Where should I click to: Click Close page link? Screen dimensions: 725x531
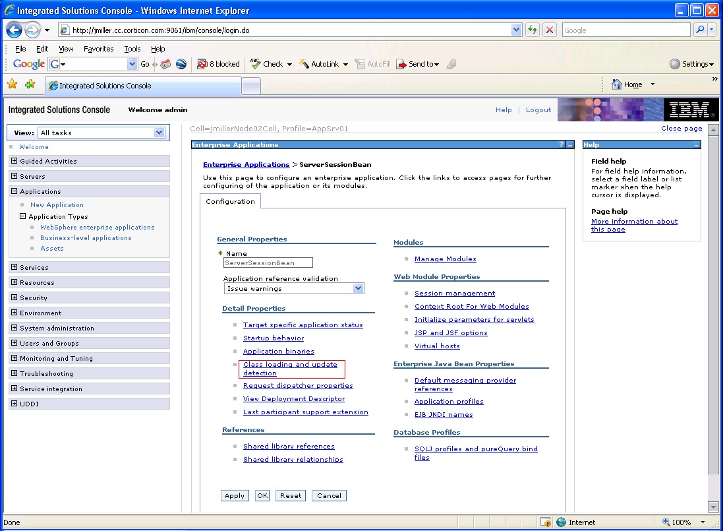[681, 128]
